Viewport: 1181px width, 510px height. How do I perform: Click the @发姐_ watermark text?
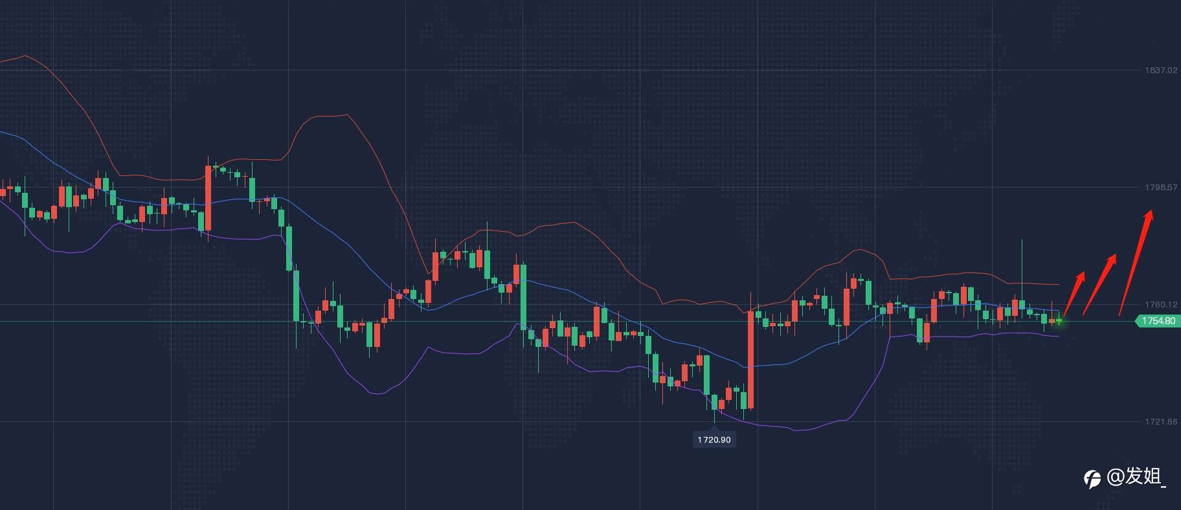[x=1136, y=477]
